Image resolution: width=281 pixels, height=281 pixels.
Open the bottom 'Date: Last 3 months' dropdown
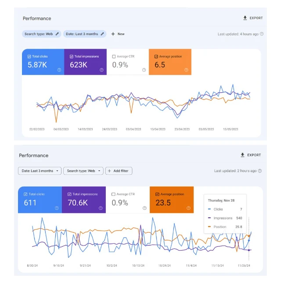point(40,171)
